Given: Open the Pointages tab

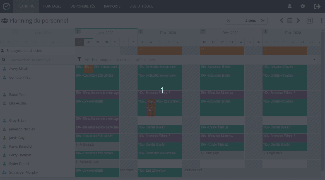Looking at the screenshot, I should click(x=52, y=6).
